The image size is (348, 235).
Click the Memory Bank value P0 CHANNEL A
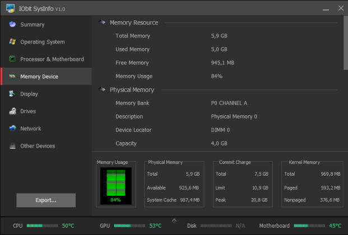click(229, 103)
